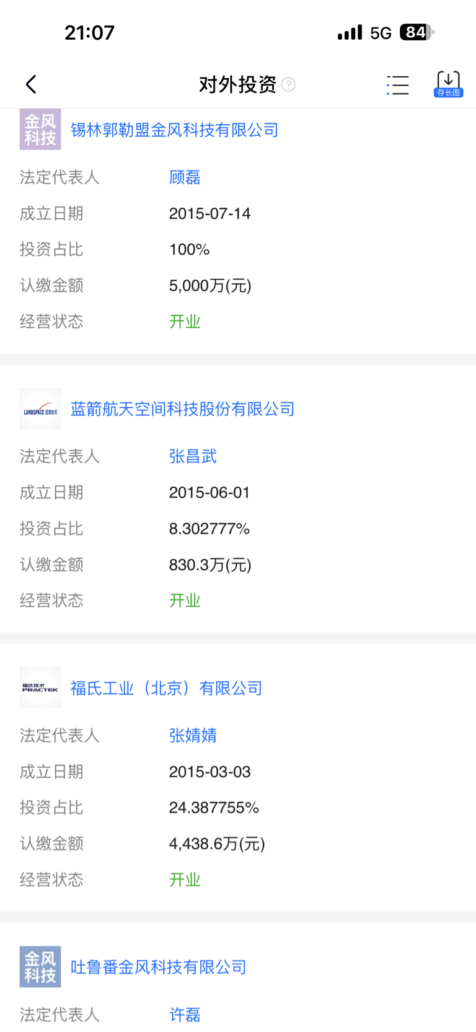Tap the 吐鲁番金风科技 company logo

(40, 967)
